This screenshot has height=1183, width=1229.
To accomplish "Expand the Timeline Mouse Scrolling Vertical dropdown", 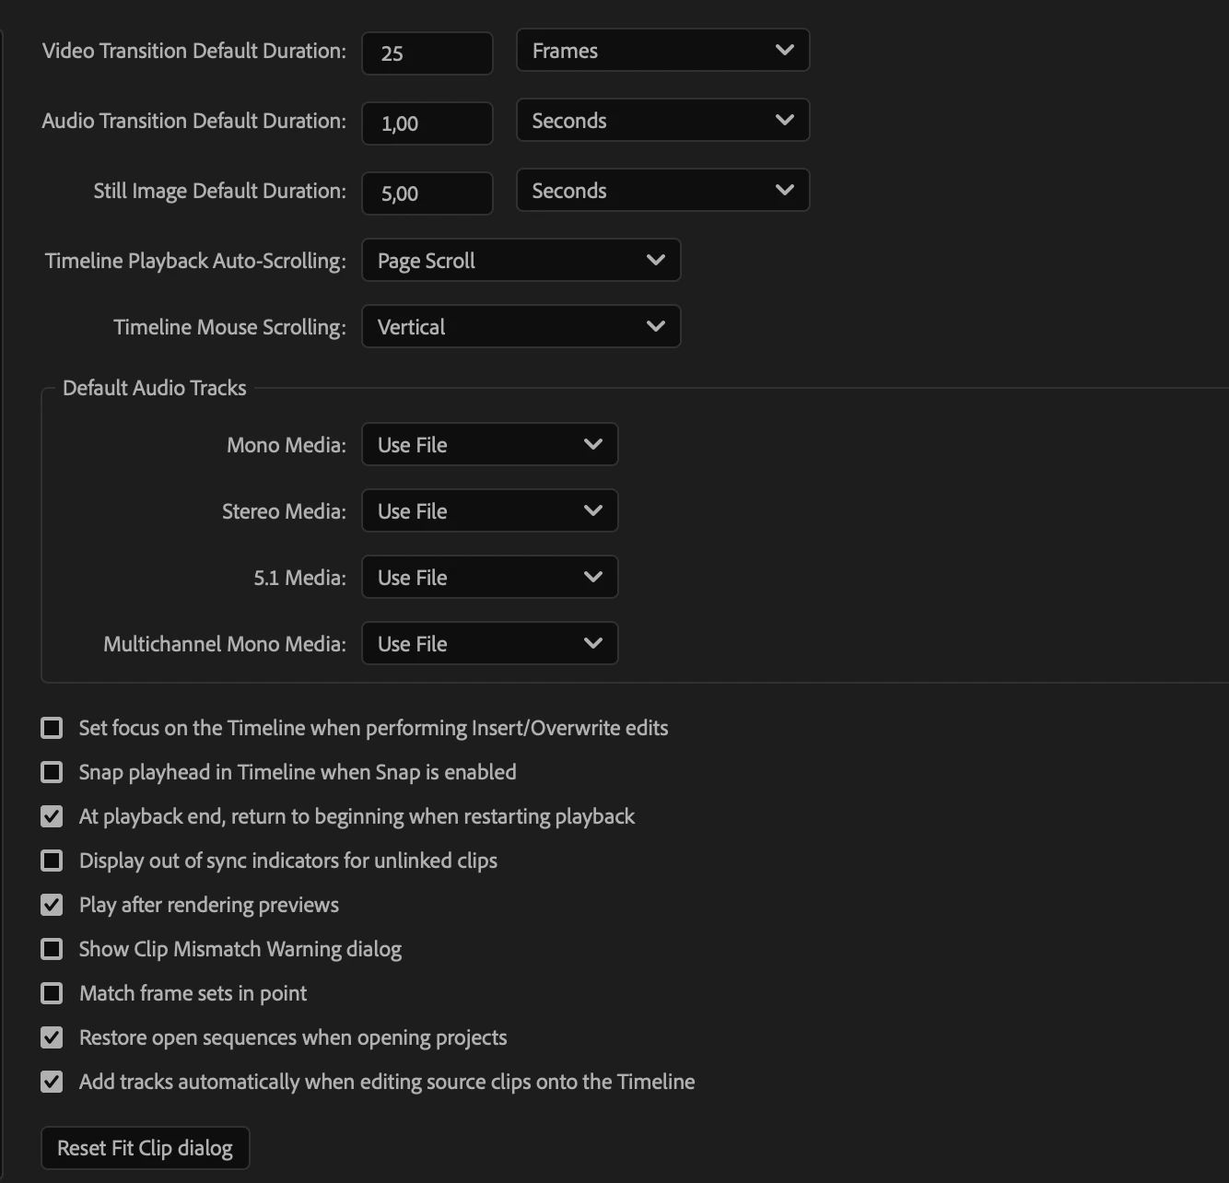I will click(521, 327).
